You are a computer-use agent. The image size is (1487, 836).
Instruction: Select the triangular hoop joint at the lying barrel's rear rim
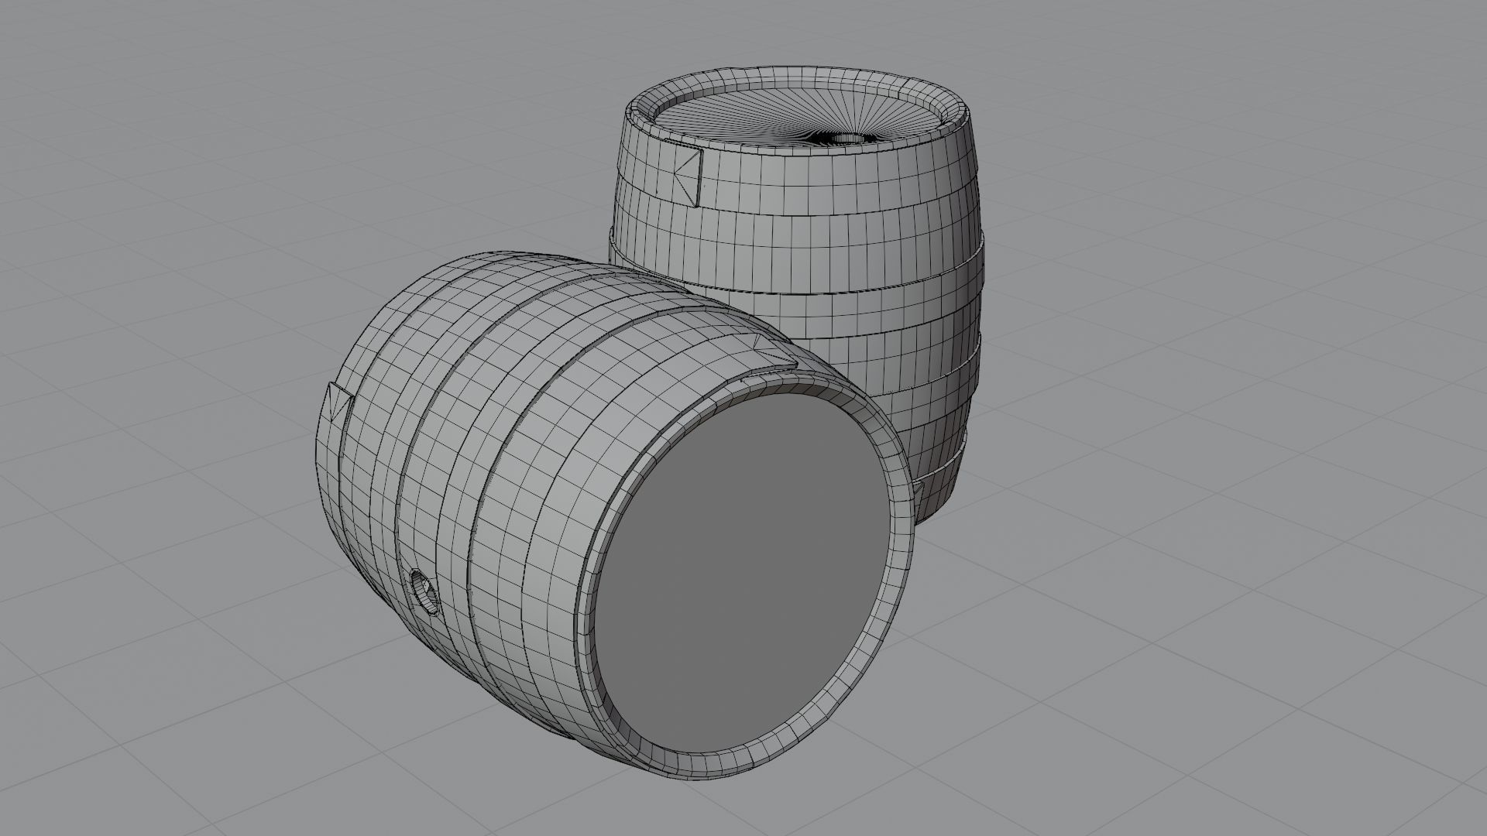pos(338,403)
